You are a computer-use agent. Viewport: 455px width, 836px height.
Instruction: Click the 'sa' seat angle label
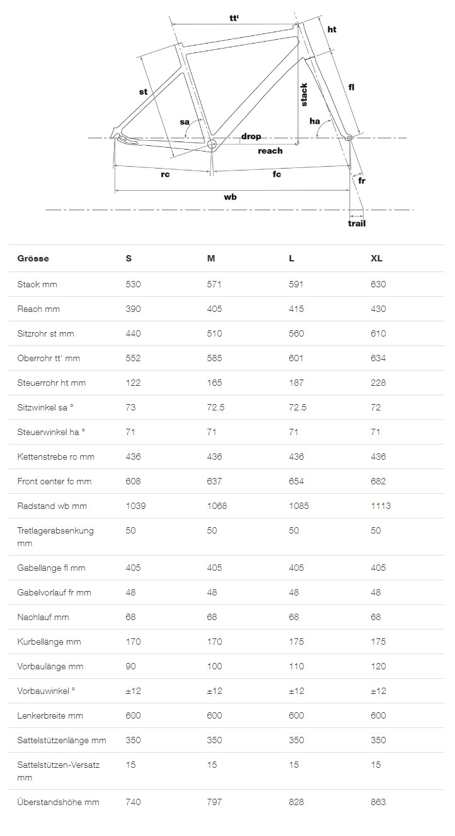(185, 122)
